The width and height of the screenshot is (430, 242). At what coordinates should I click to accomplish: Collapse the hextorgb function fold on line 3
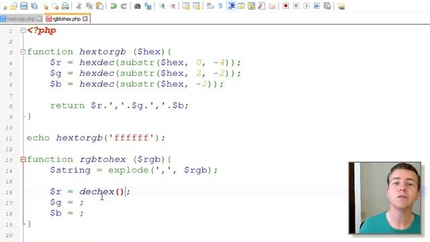click(23, 52)
